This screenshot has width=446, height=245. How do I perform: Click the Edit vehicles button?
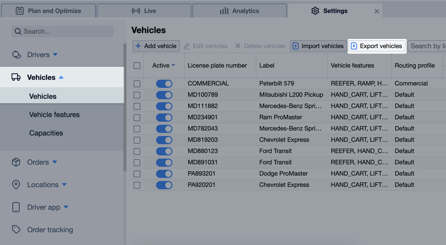click(206, 46)
